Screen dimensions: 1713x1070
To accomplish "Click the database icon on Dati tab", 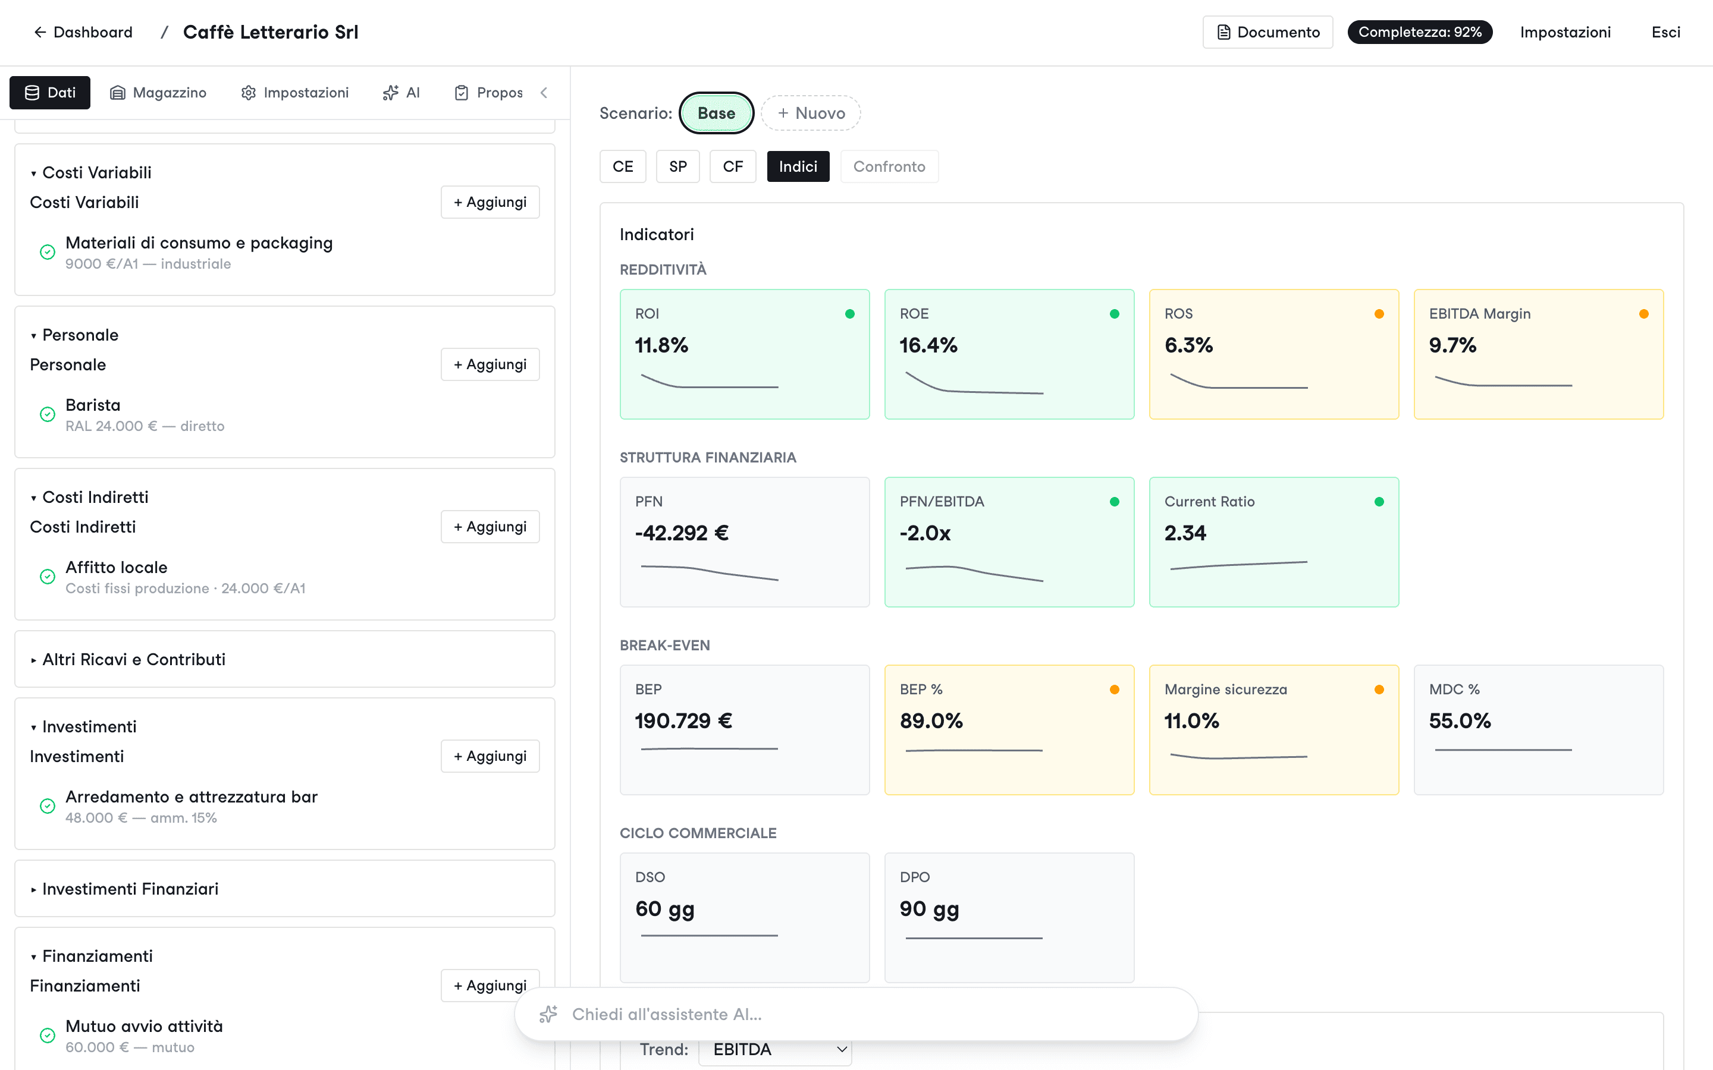I will pyautogui.click(x=32, y=93).
